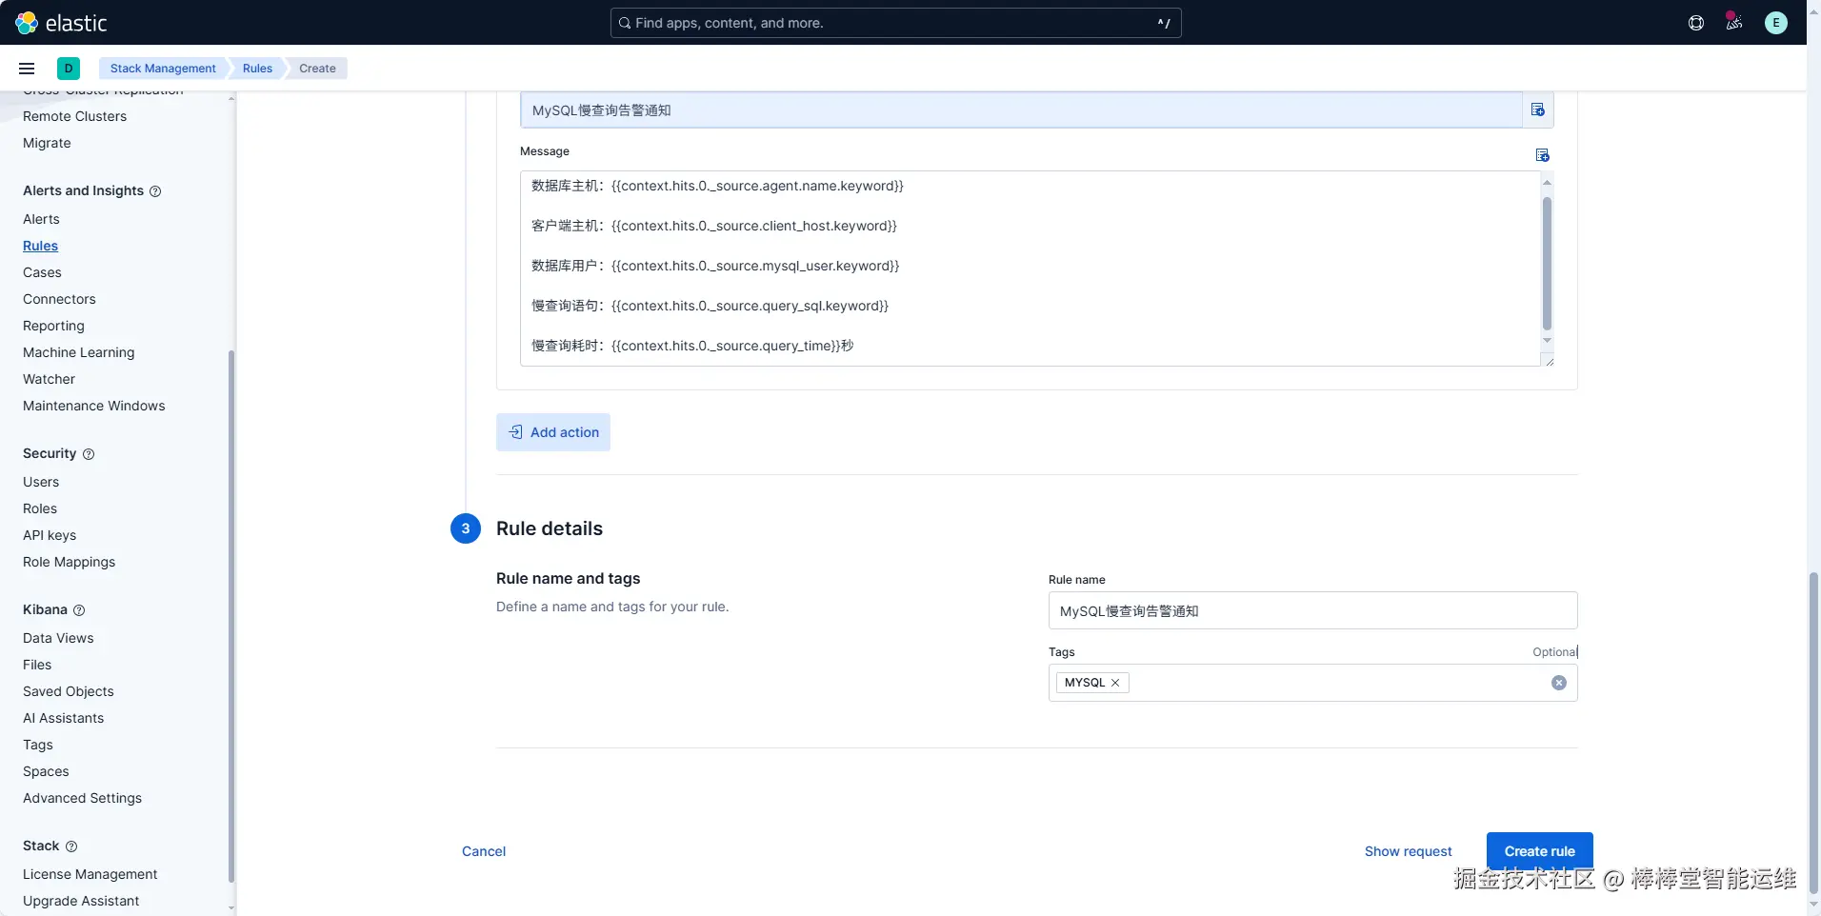Open the Tags combo box

click(1312, 683)
